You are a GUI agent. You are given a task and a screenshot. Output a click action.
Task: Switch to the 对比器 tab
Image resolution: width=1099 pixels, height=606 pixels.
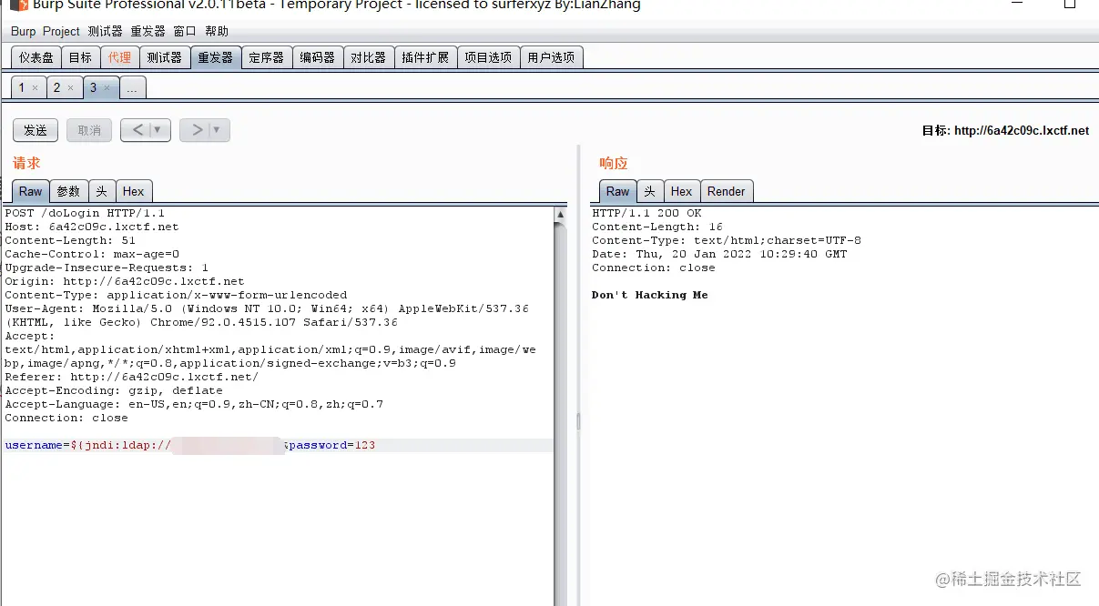pyautogui.click(x=368, y=57)
